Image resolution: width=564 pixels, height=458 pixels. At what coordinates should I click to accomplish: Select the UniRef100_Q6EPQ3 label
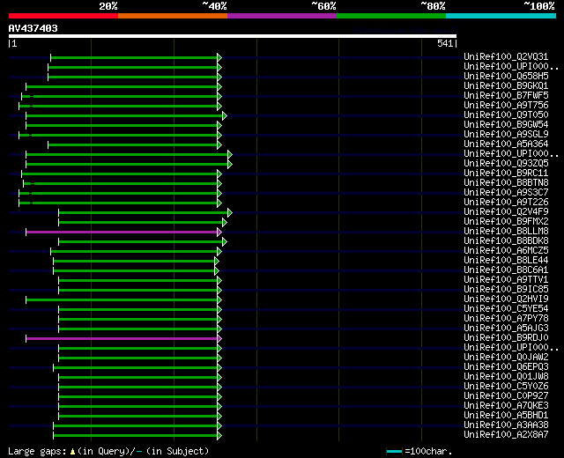506,367
